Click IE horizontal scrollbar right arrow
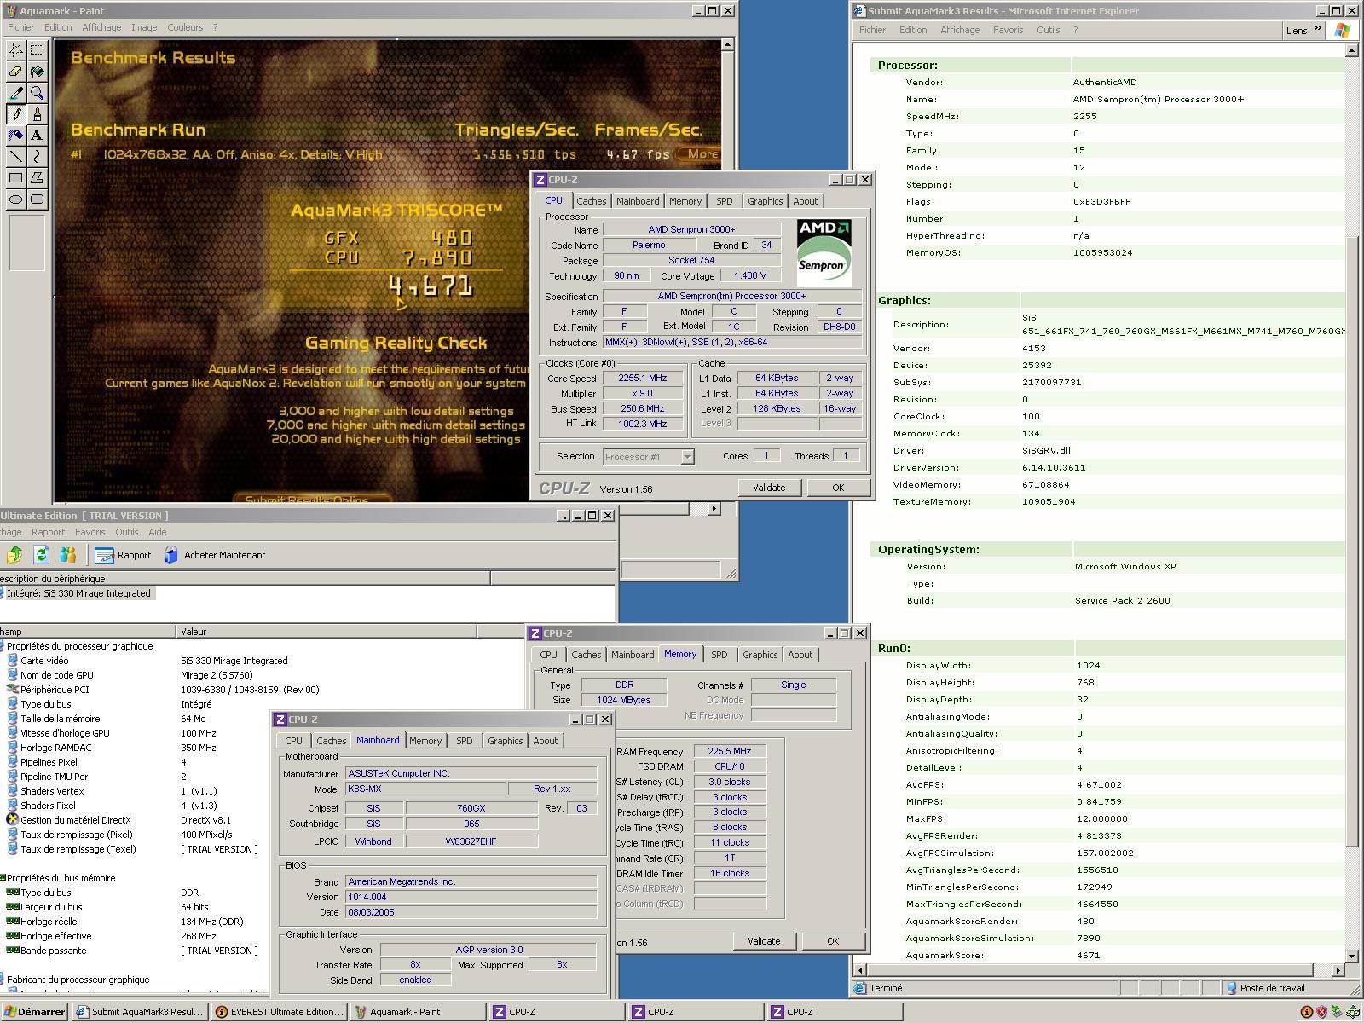This screenshot has width=1364, height=1023. tap(1338, 970)
